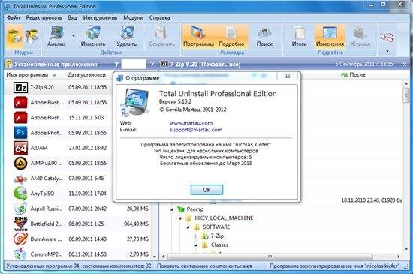Screen dimensions: 413x274
Task: Open the Справка menu
Action: 159,17
